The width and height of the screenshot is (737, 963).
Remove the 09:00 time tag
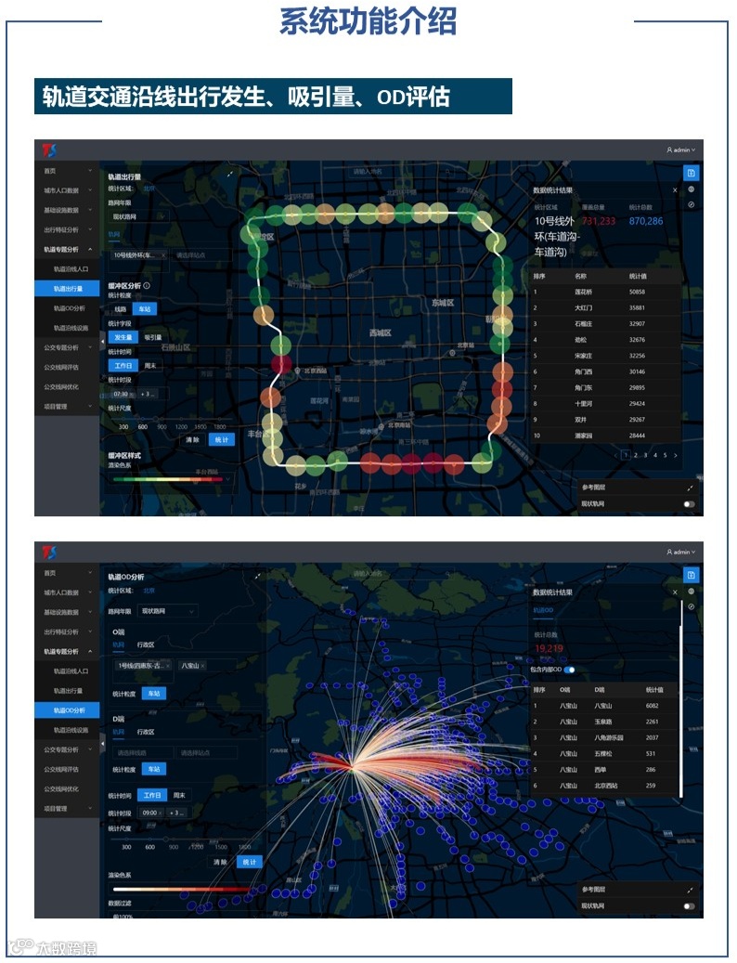click(x=161, y=813)
